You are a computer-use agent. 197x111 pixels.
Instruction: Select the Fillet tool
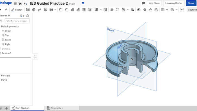(61, 10)
